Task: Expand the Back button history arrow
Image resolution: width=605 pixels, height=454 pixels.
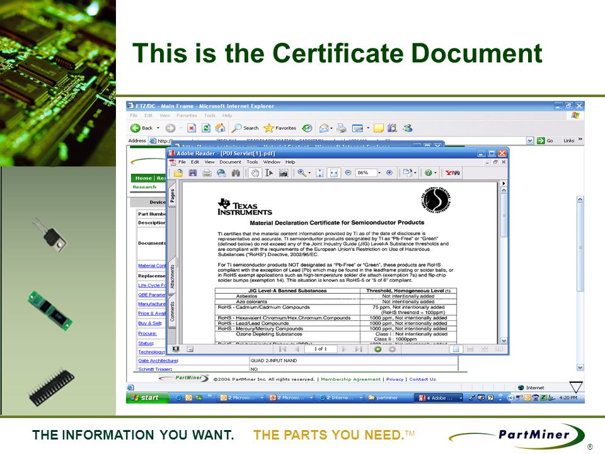Action: (x=158, y=128)
